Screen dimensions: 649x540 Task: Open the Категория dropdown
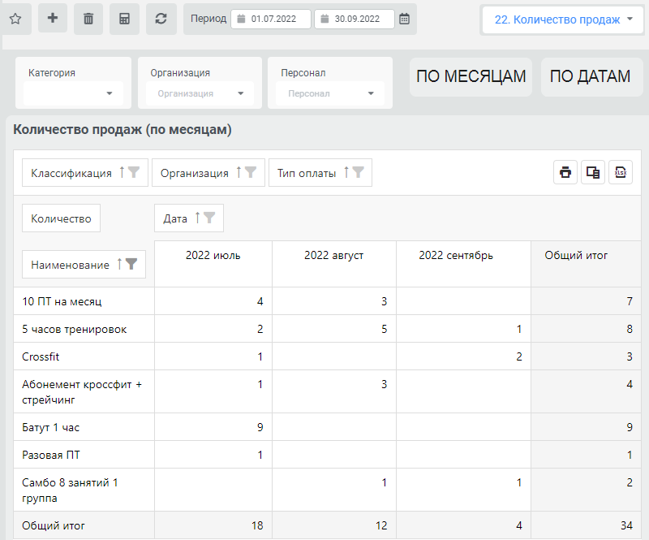pyautogui.click(x=73, y=93)
